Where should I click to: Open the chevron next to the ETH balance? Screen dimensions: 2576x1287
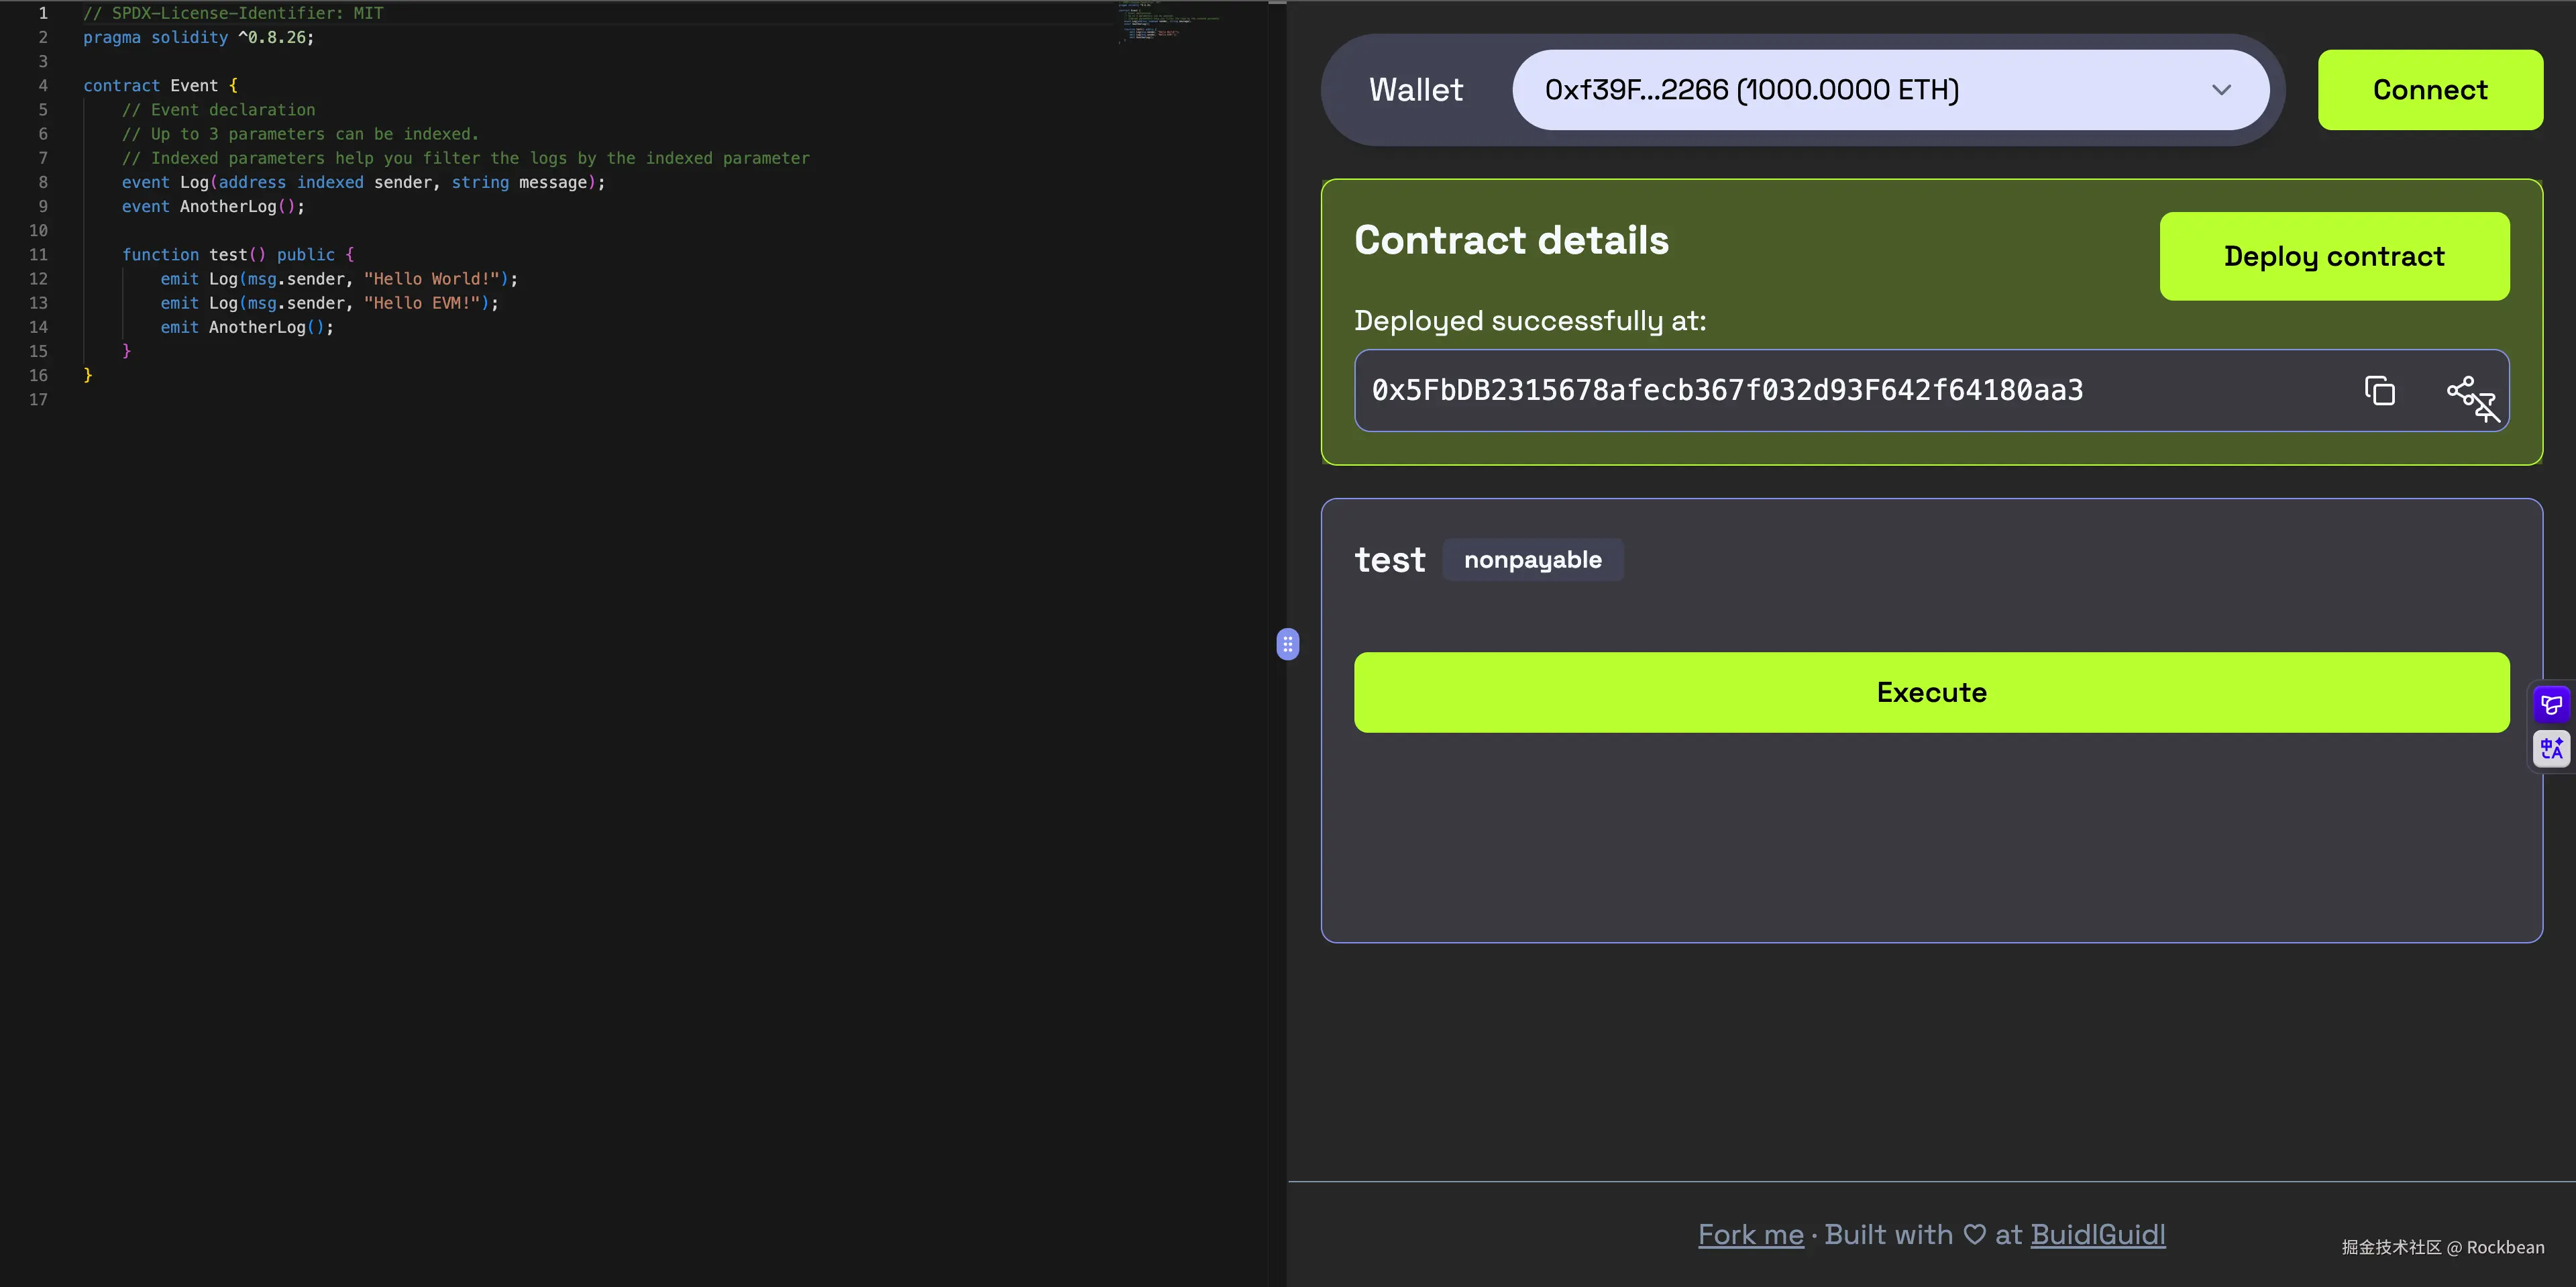2222,89
